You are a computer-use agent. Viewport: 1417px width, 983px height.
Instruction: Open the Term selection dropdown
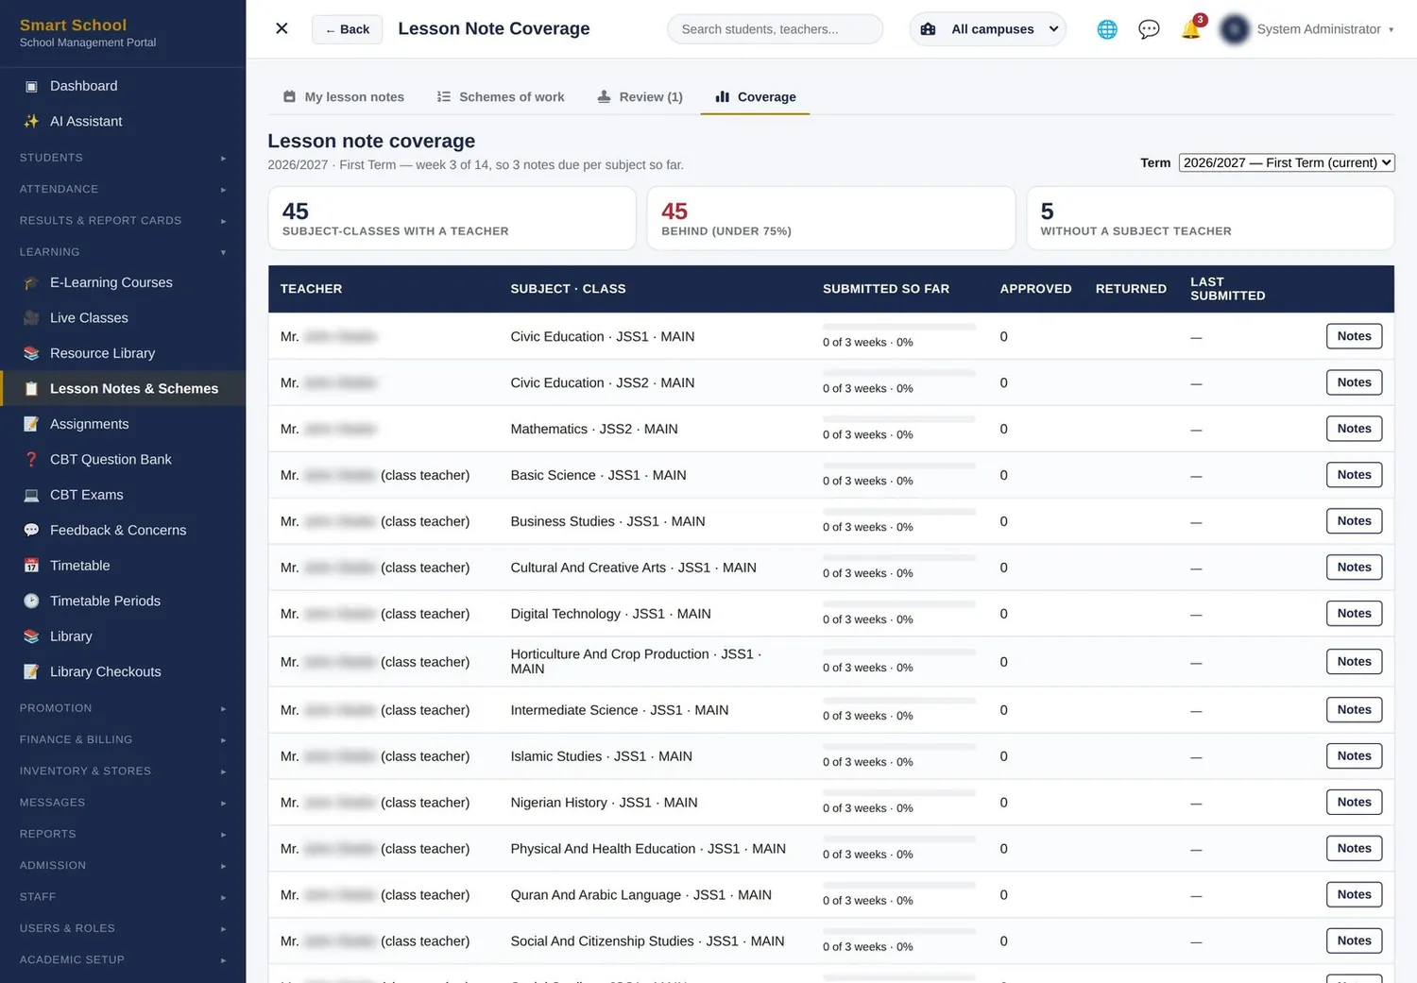coord(1287,162)
